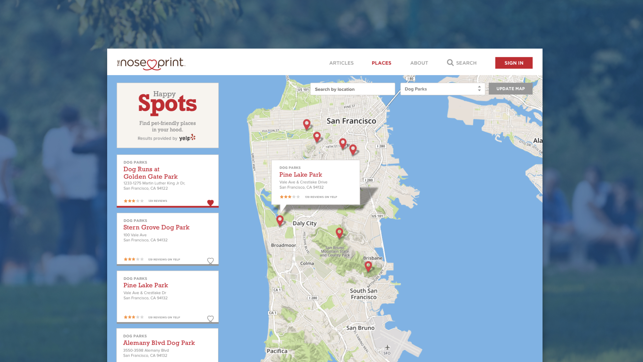Image resolution: width=643 pixels, height=362 pixels.
Task: Favorite Stern Grove Dog Park with heart
Action: 210,261
